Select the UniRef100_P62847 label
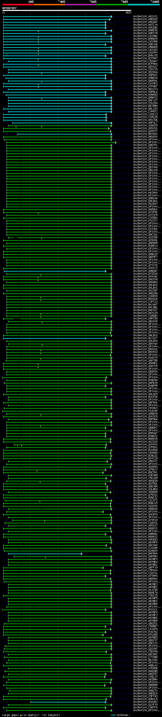This screenshot has width=162, height=717. click(145, 204)
